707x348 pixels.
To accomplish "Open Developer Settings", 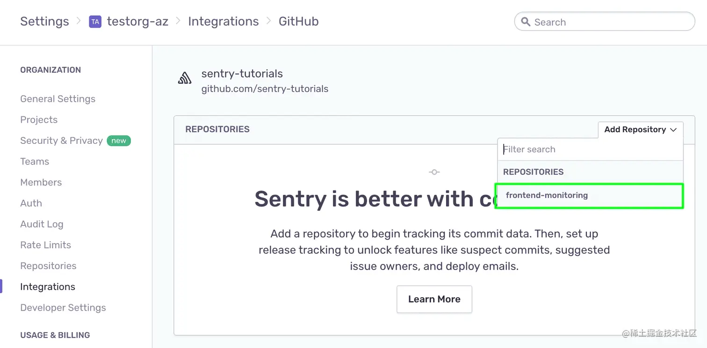I will click(63, 307).
